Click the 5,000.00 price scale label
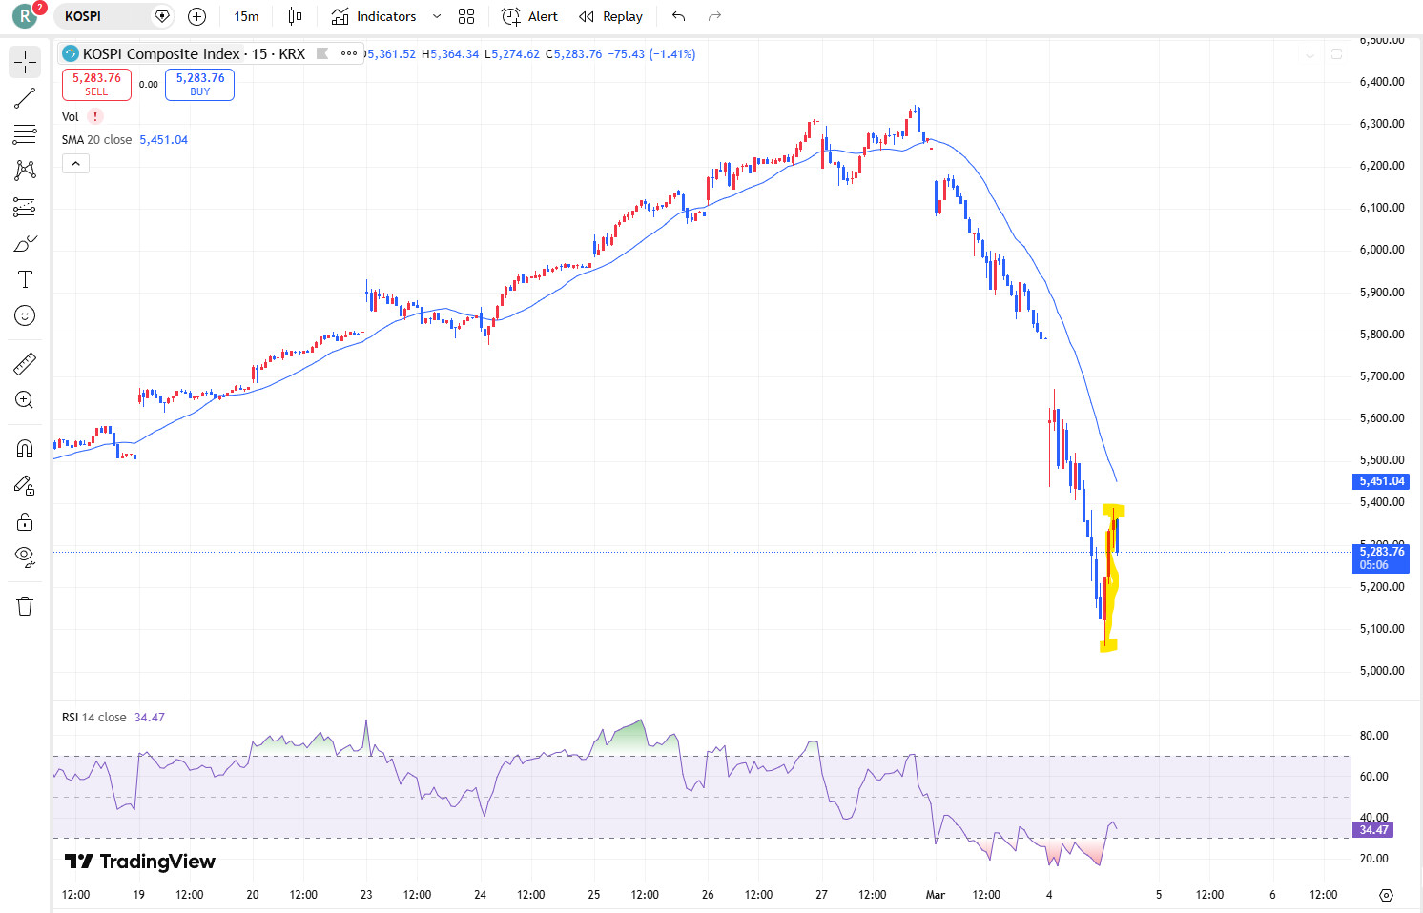Viewport: 1423px width, 913px height. [x=1382, y=671]
